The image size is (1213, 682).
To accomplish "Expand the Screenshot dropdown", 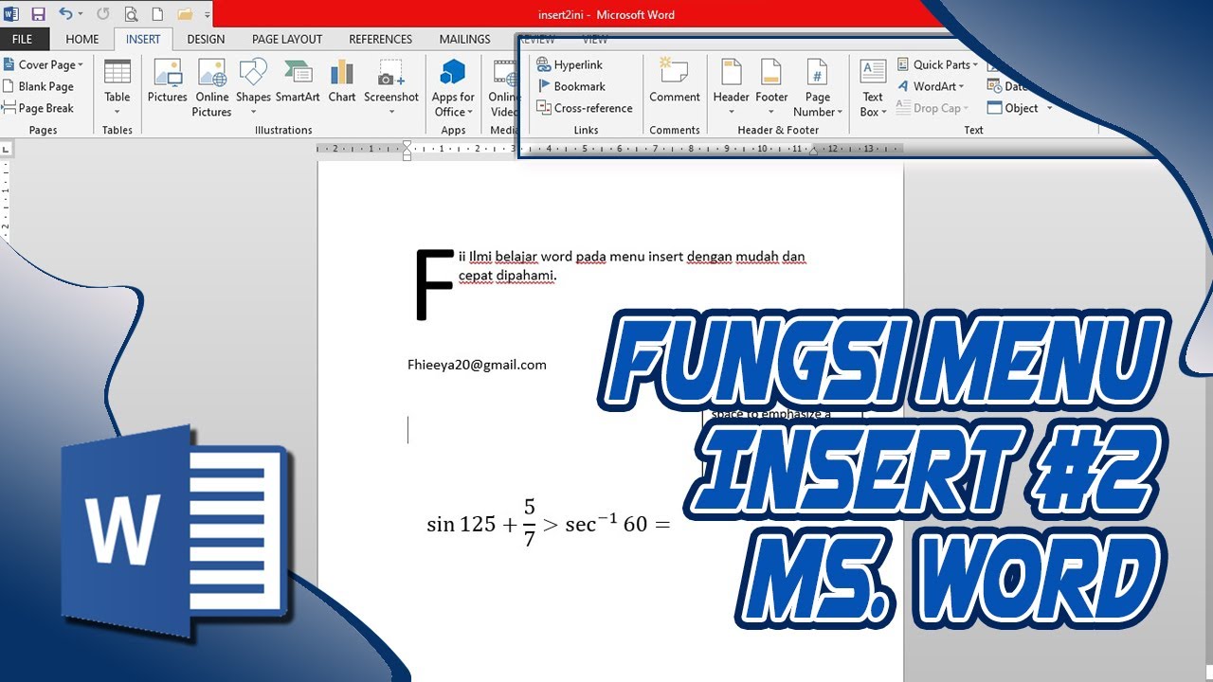I will tap(391, 88).
